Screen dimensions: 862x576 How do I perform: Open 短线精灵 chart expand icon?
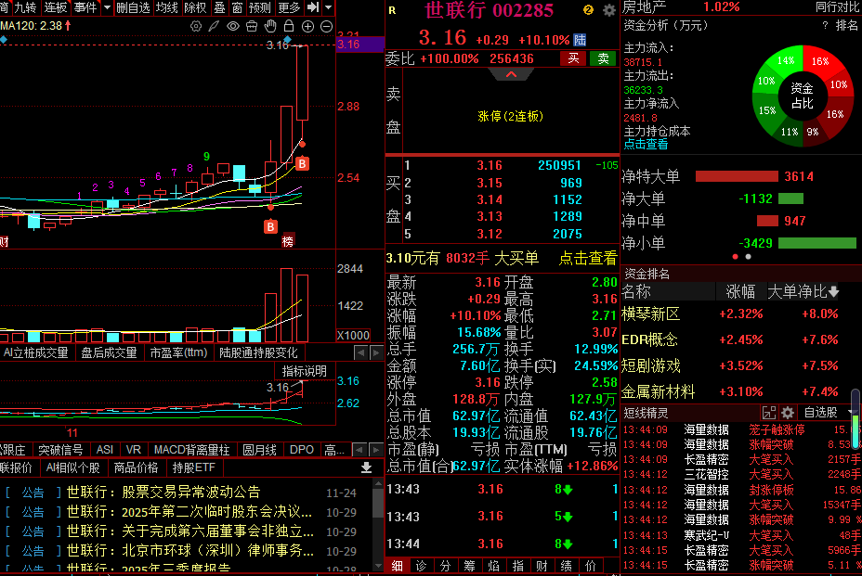point(768,413)
